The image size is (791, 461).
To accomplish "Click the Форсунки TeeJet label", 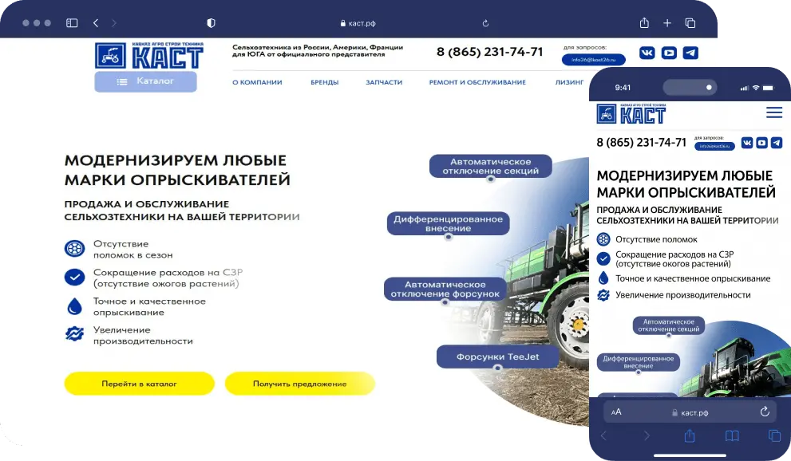I will [497, 357].
